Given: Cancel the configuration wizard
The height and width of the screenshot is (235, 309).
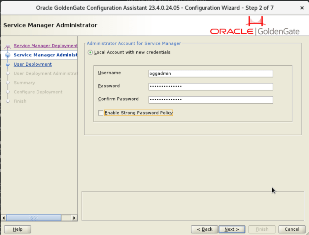Looking at the screenshot, I should [292, 229].
